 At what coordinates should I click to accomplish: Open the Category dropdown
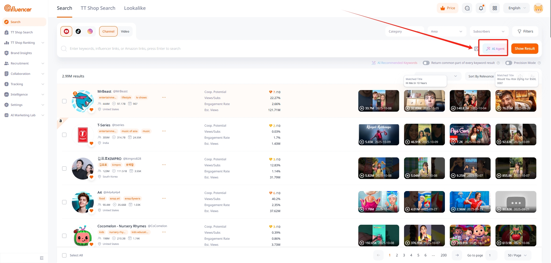coord(404,31)
